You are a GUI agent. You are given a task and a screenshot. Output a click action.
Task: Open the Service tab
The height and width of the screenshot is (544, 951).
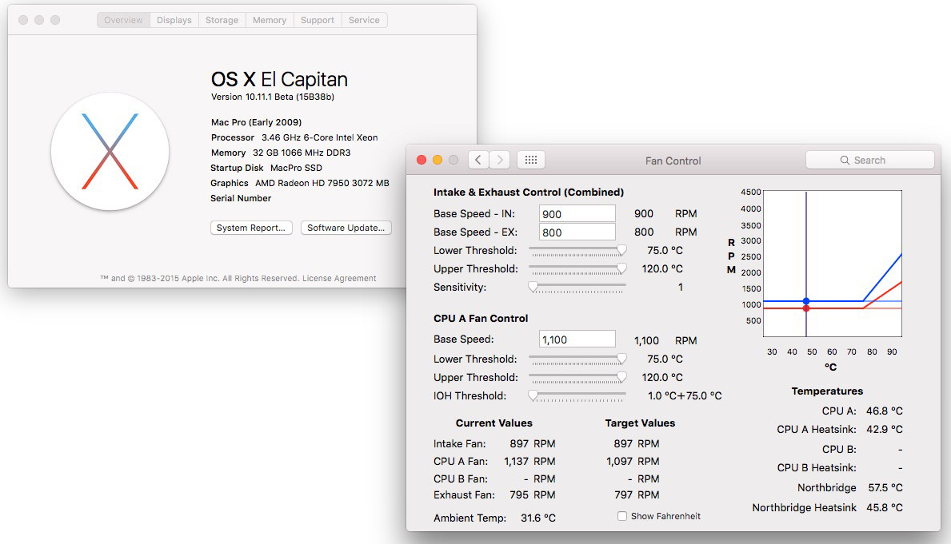[364, 20]
